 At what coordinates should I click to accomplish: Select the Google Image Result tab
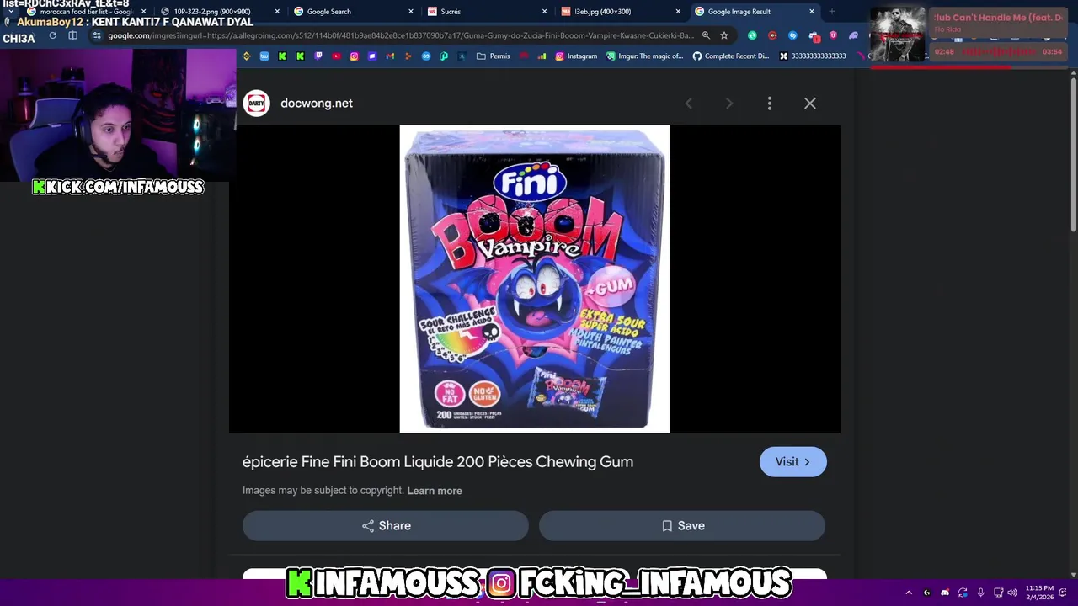click(x=754, y=12)
